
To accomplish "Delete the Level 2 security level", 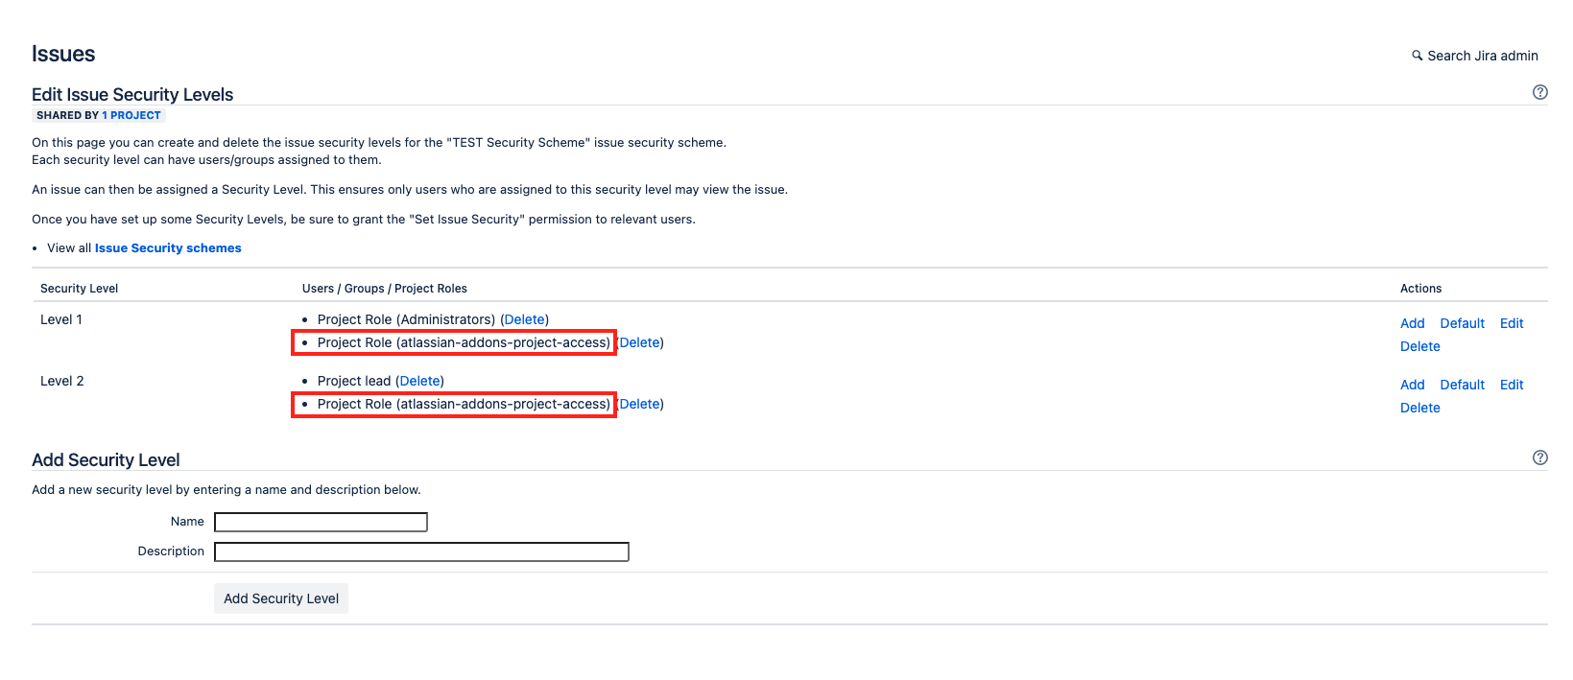I will 1419,408.
